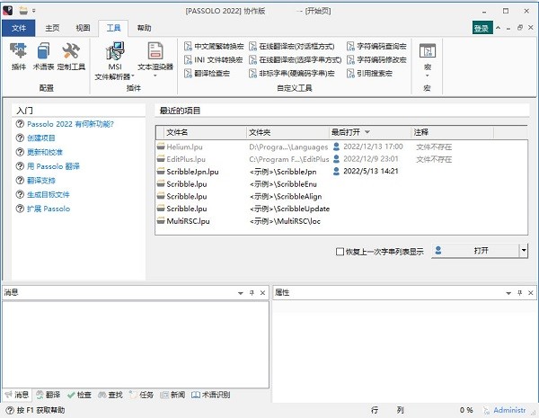Open 定制工具 customize tools
The width and height of the screenshot is (539, 418).
(70, 56)
